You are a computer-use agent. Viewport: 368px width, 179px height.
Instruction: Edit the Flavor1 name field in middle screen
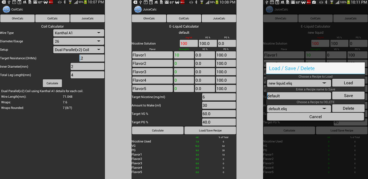(x=152, y=55)
